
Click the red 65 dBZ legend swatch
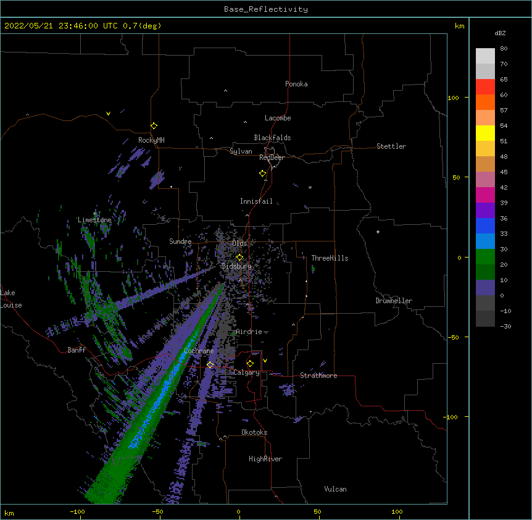(485, 87)
